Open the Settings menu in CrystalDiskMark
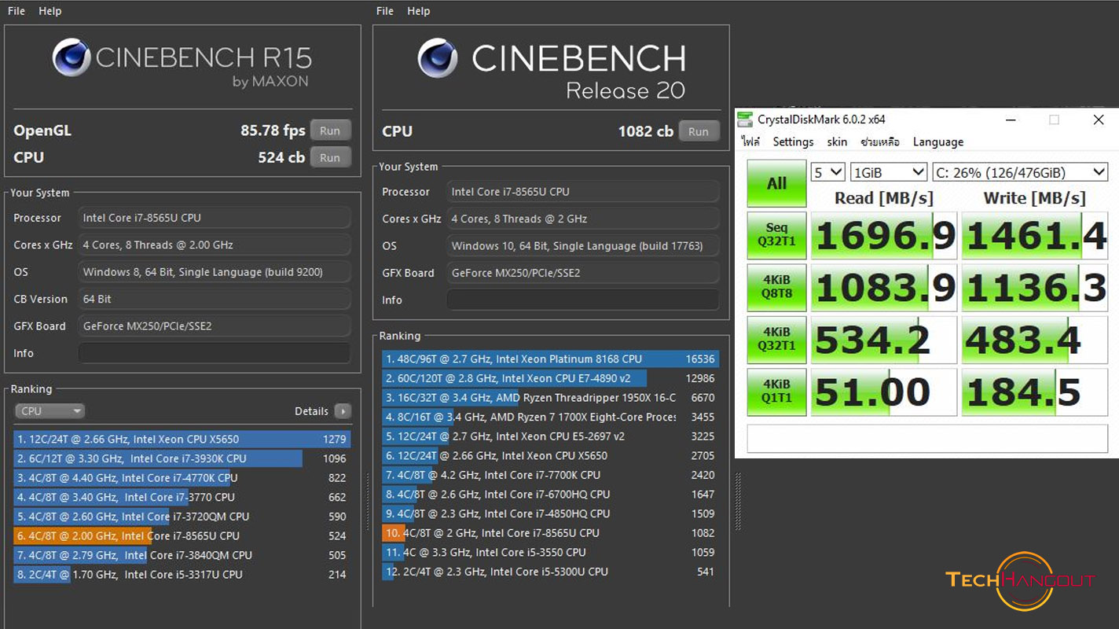The height and width of the screenshot is (629, 1119). (x=793, y=142)
